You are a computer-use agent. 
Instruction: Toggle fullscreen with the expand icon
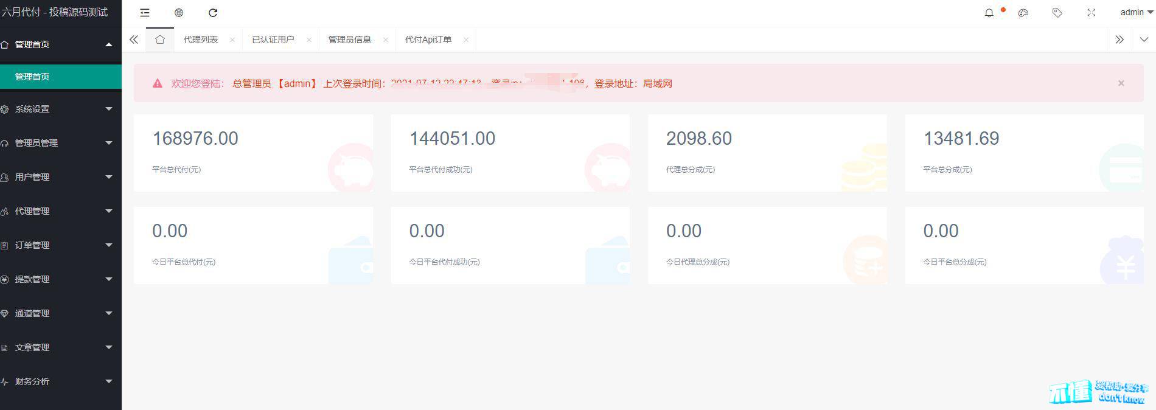coord(1092,13)
